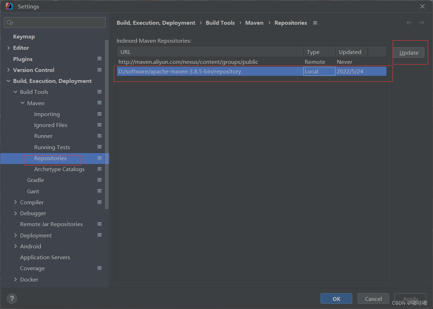Image resolution: width=433 pixels, height=309 pixels.
Task: Select the D:/software/apache-maven local repository row
Action: click(x=252, y=71)
